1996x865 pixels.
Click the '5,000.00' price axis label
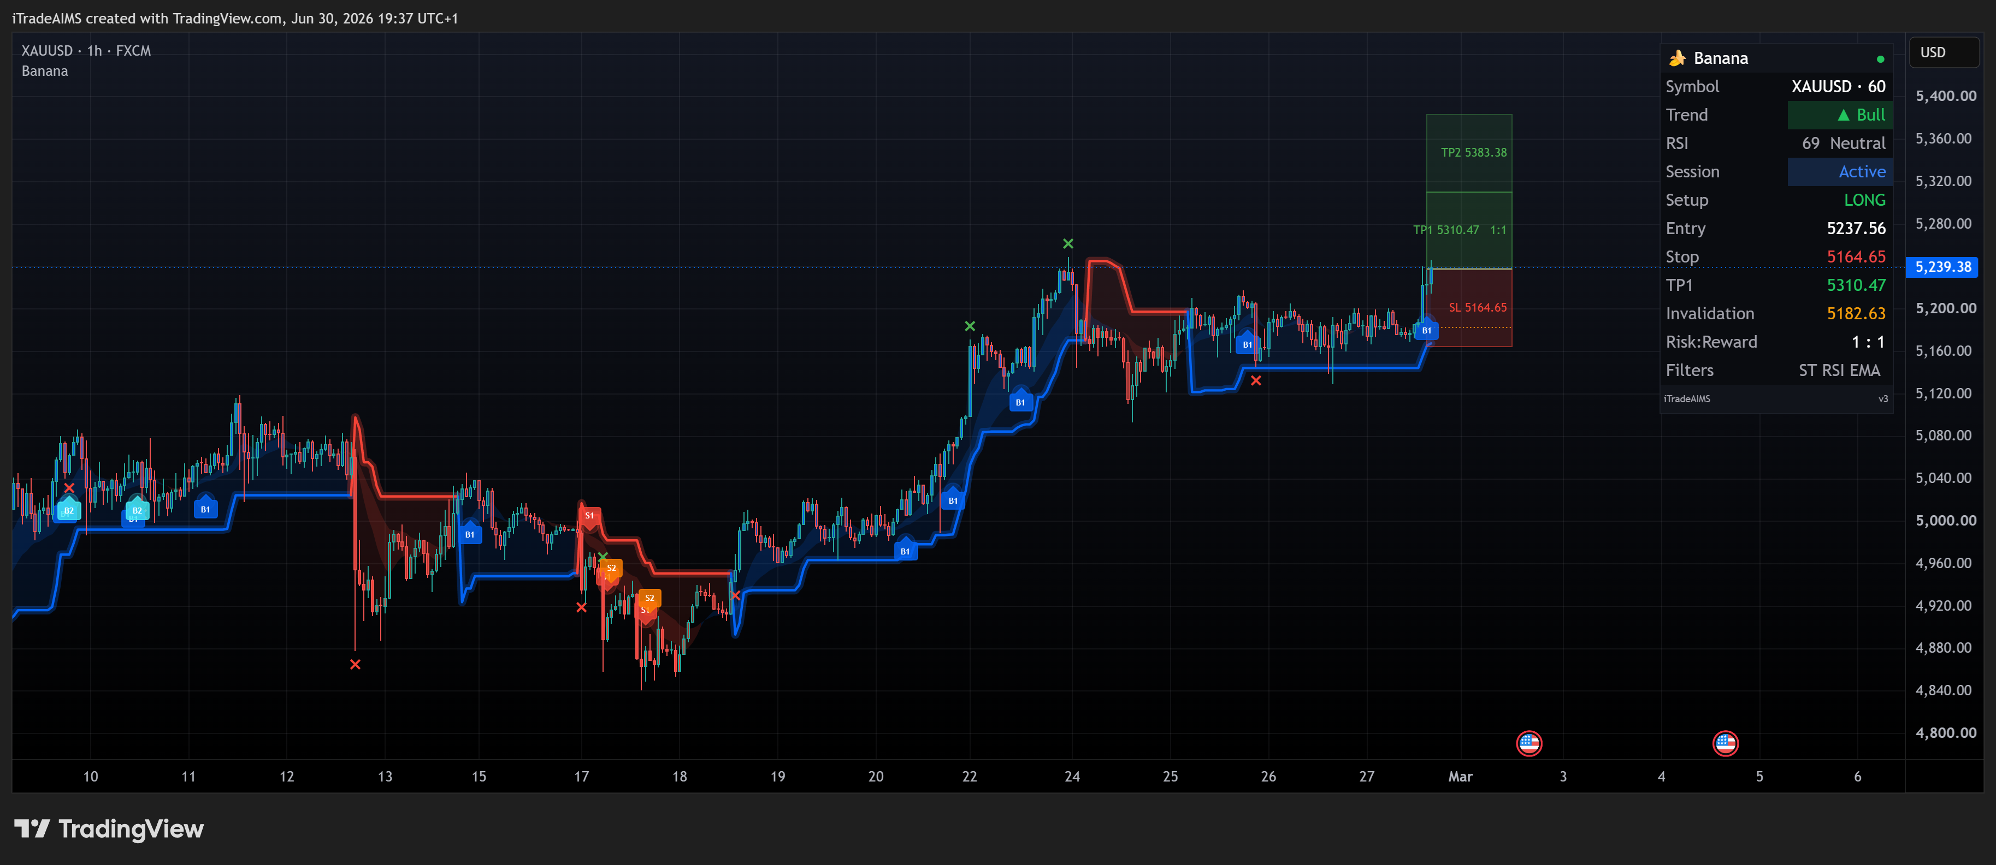[1946, 521]
